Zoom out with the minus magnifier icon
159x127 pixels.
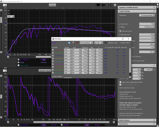[9, 14]
